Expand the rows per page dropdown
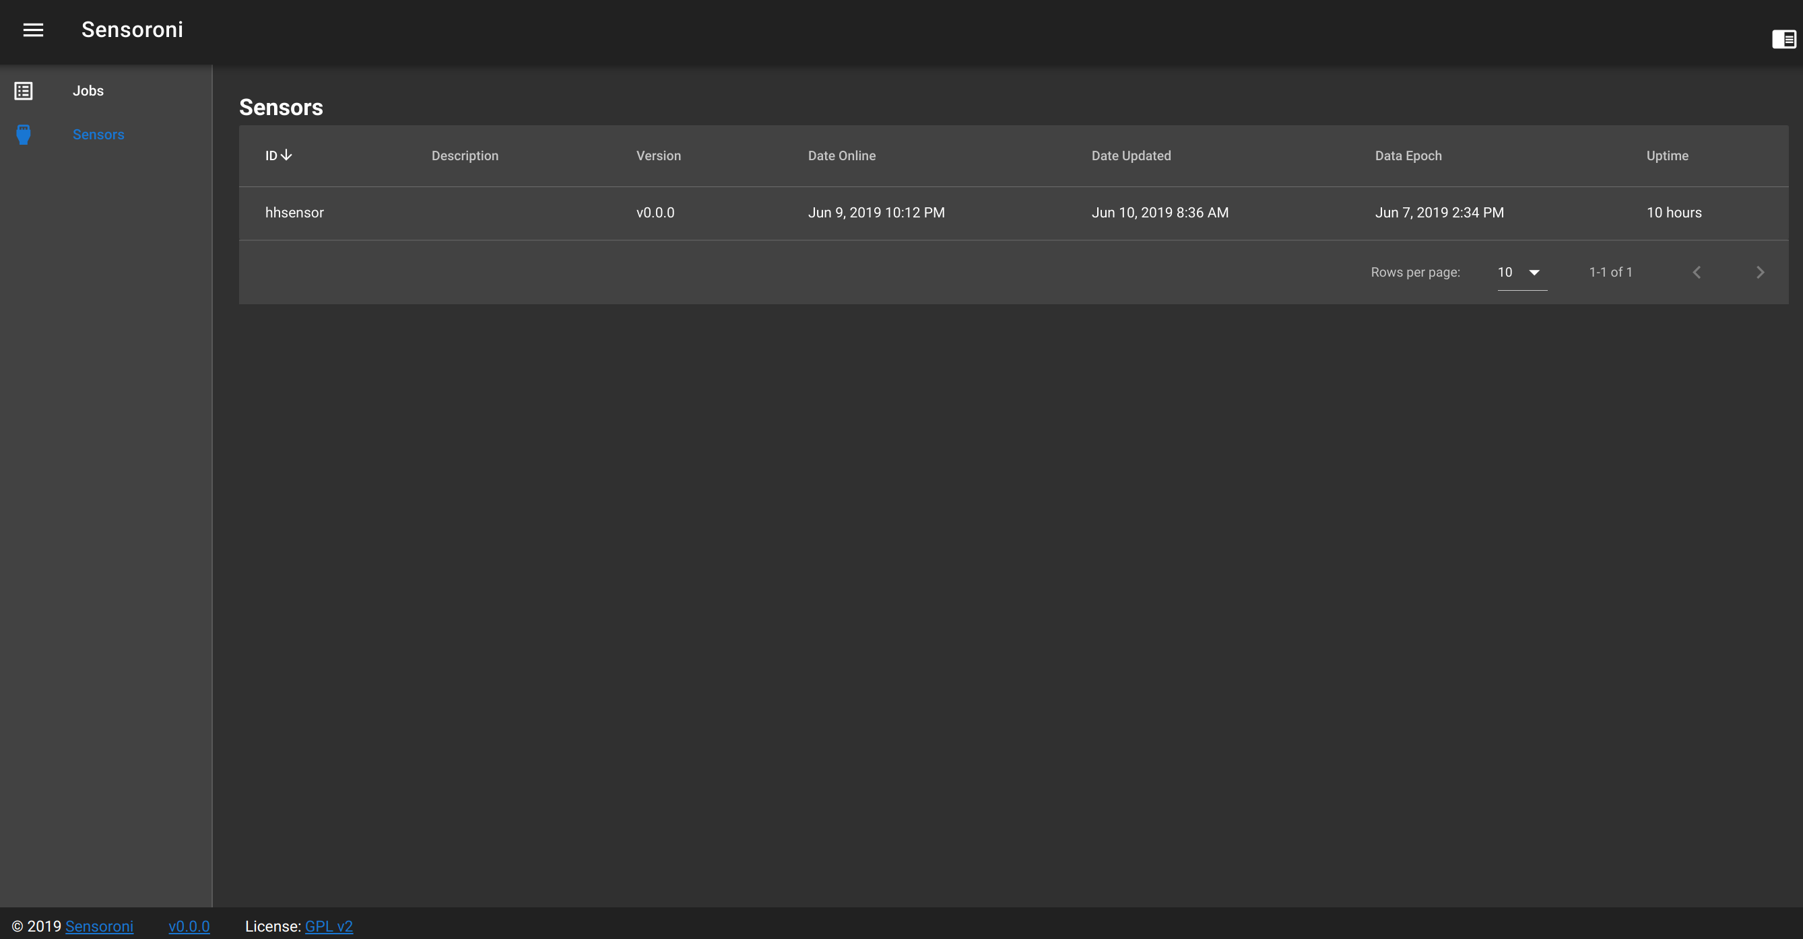Image resolution: width=1803 pixels, height=939 pixels. click(1521, 272)
